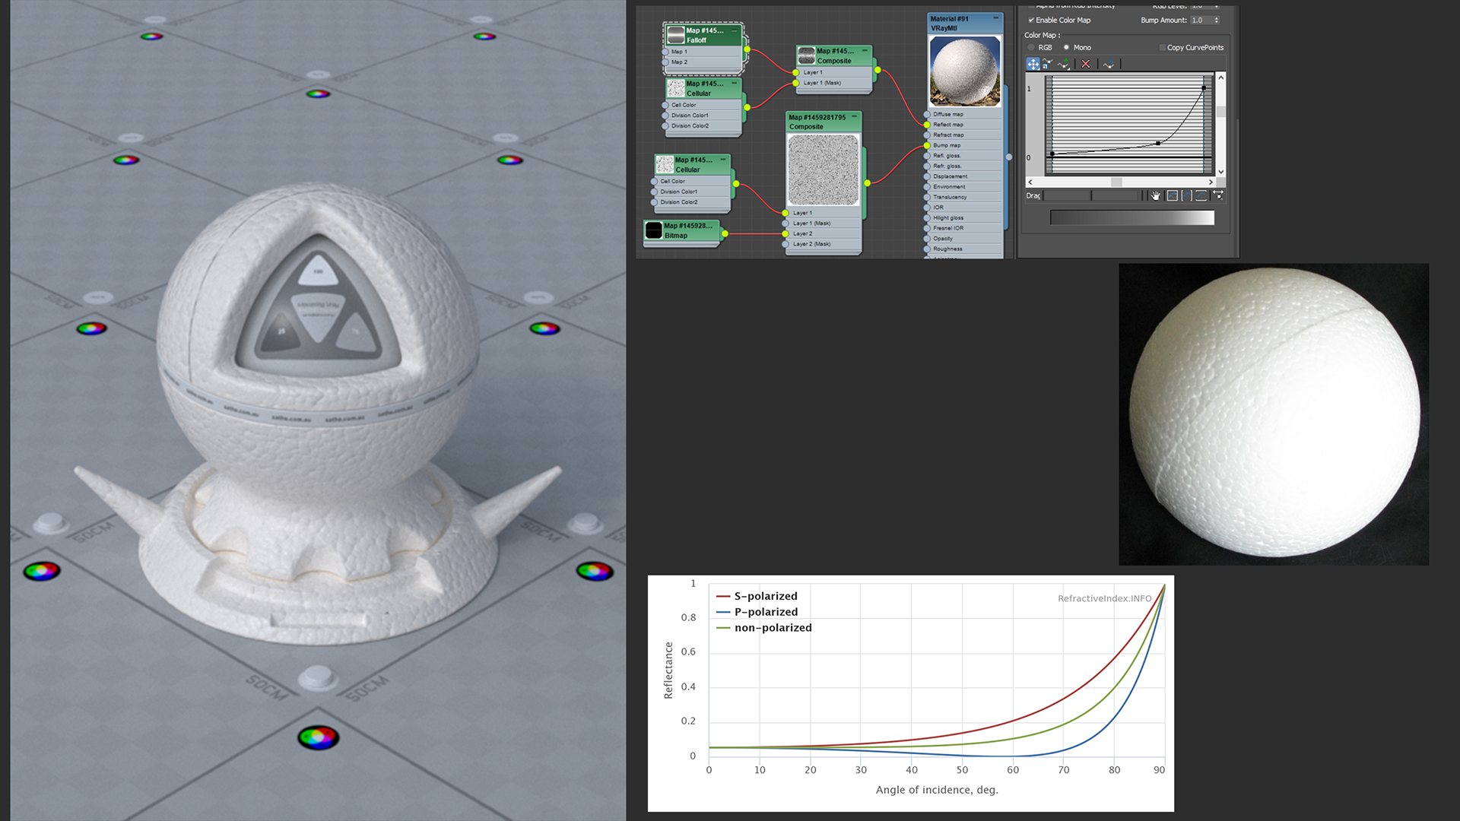Click the non-polarized legend entry

764,628
